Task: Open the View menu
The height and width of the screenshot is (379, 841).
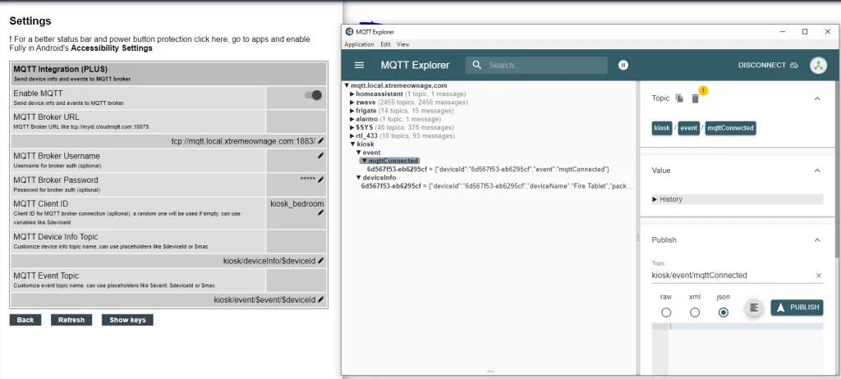Action: pyautogui.click(x=402, y=44)
